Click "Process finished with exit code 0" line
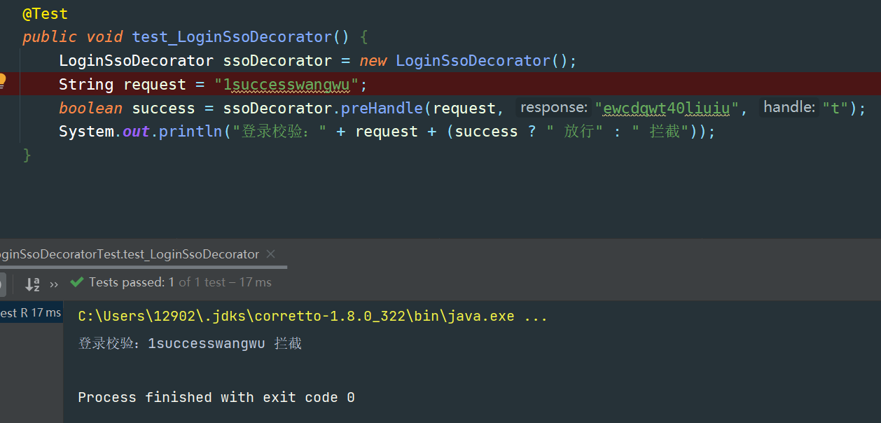The width and height of the screenshot is (881, 423). tap(216, 398)
